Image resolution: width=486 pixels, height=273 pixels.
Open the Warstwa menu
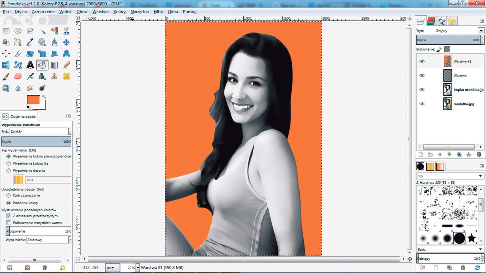click(100, 12)
